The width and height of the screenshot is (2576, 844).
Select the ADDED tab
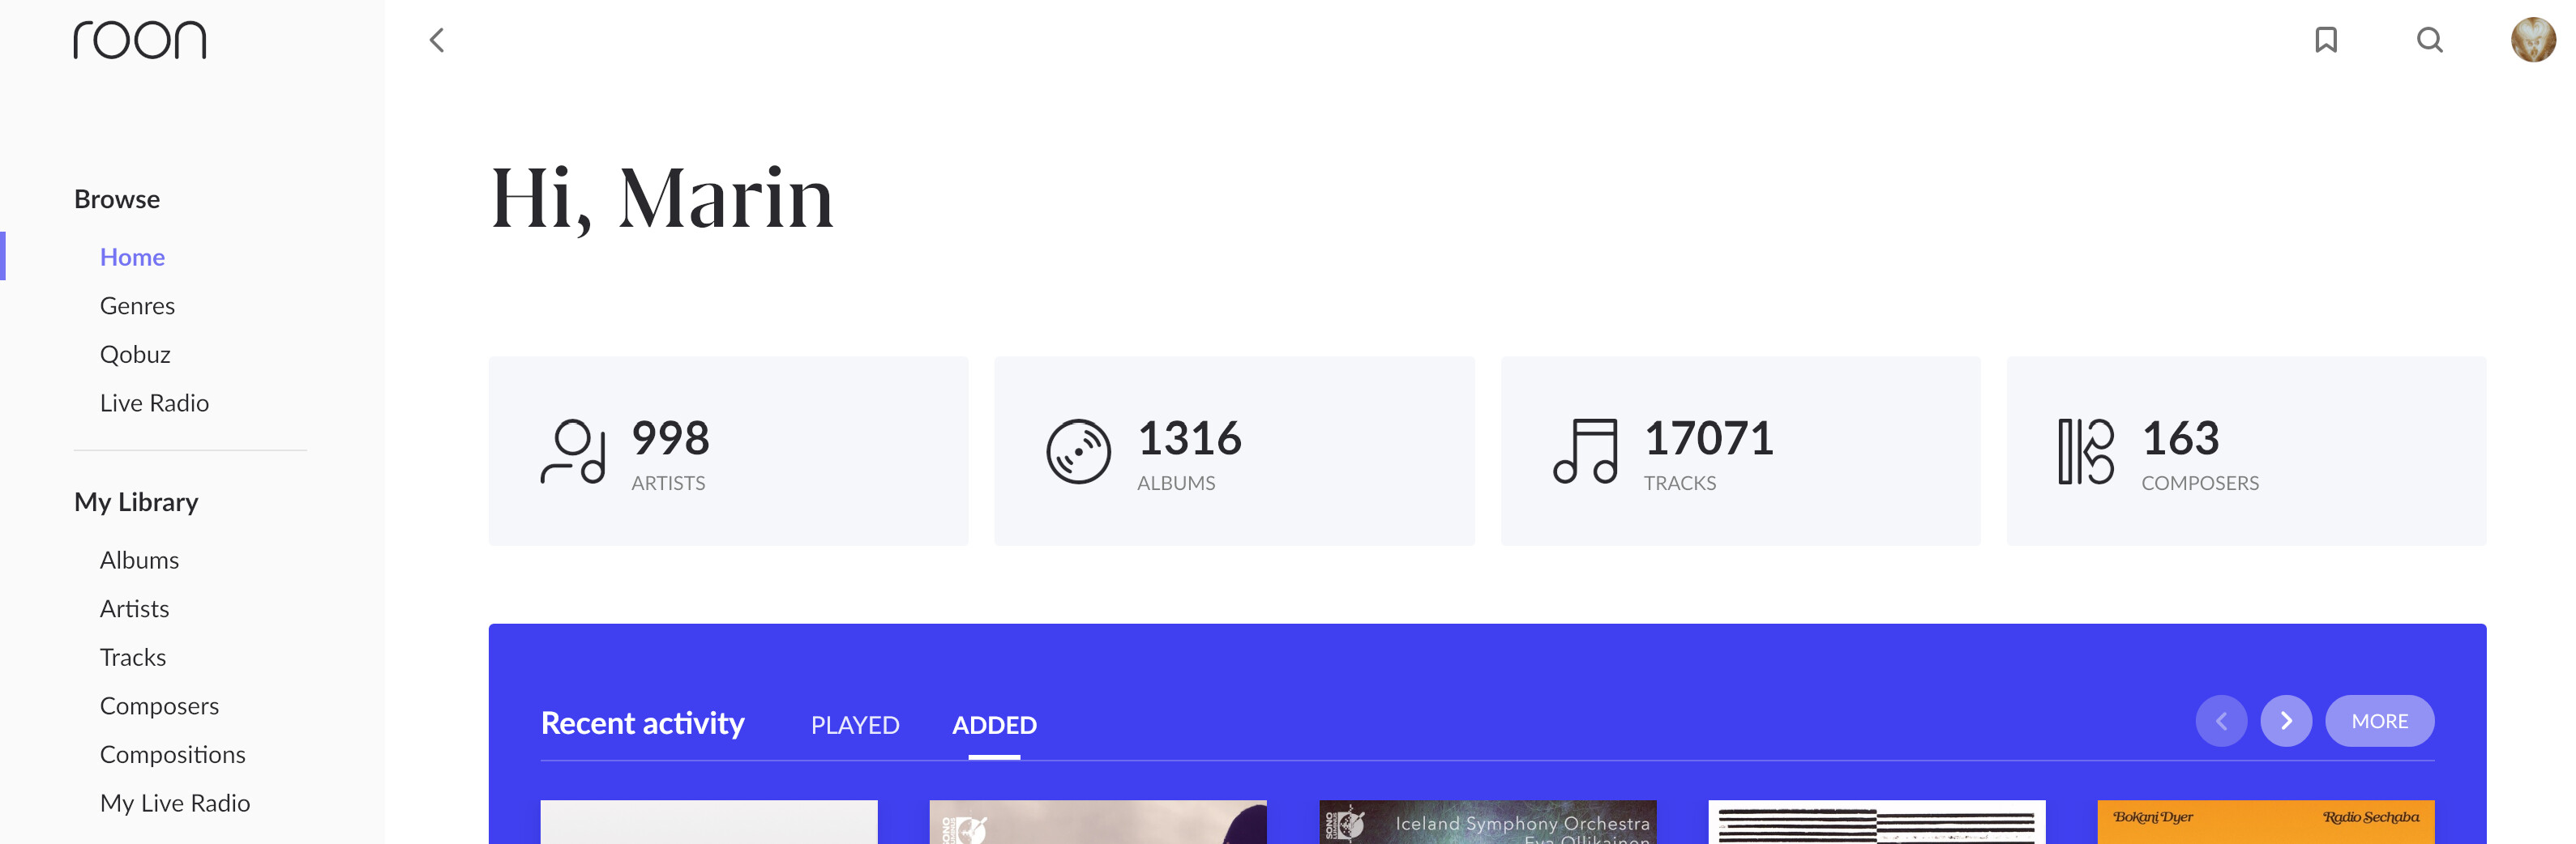point(994,725)
